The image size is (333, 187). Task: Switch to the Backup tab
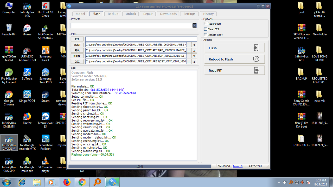[113, 14]
